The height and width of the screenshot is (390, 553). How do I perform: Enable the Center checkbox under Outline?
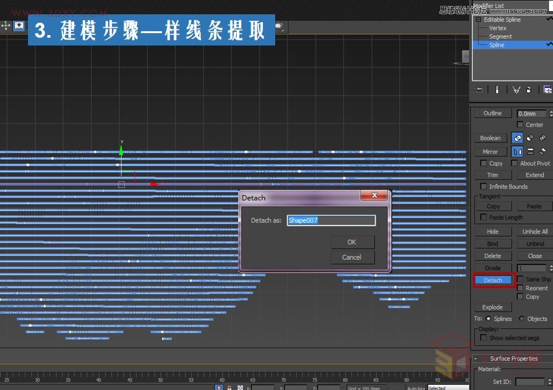pos(520,124)
